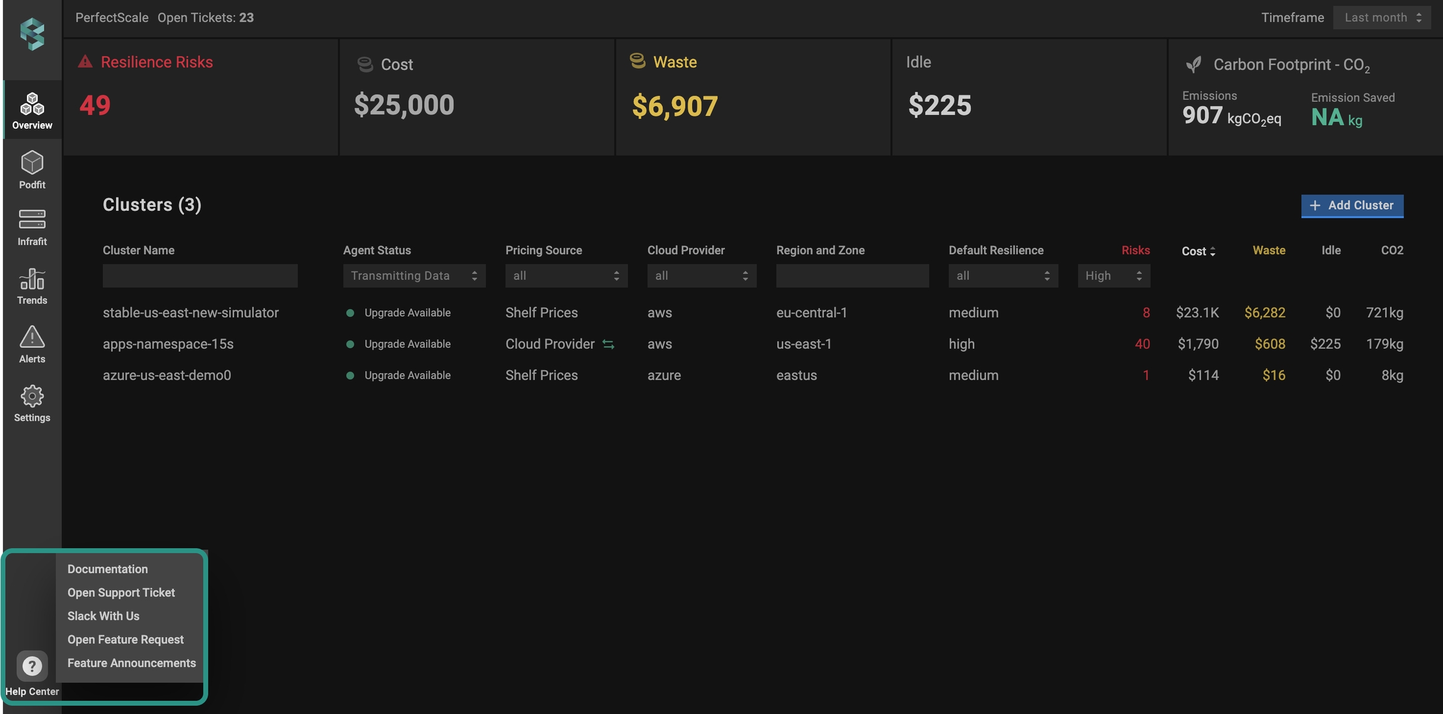Select the Overview cubes icon
1443x714 pixels.
[32, 104]
